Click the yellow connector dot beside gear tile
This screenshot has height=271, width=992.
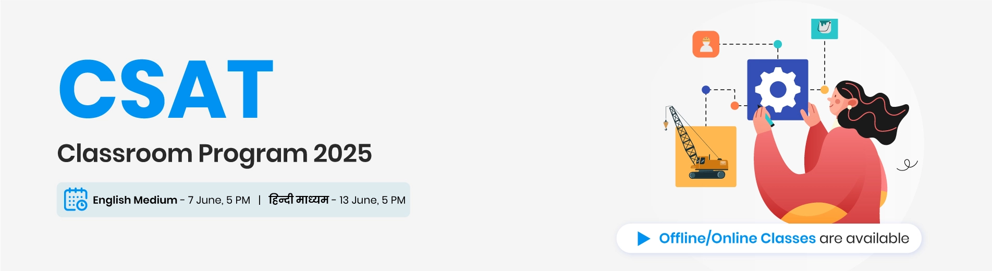tap(824, 90)
